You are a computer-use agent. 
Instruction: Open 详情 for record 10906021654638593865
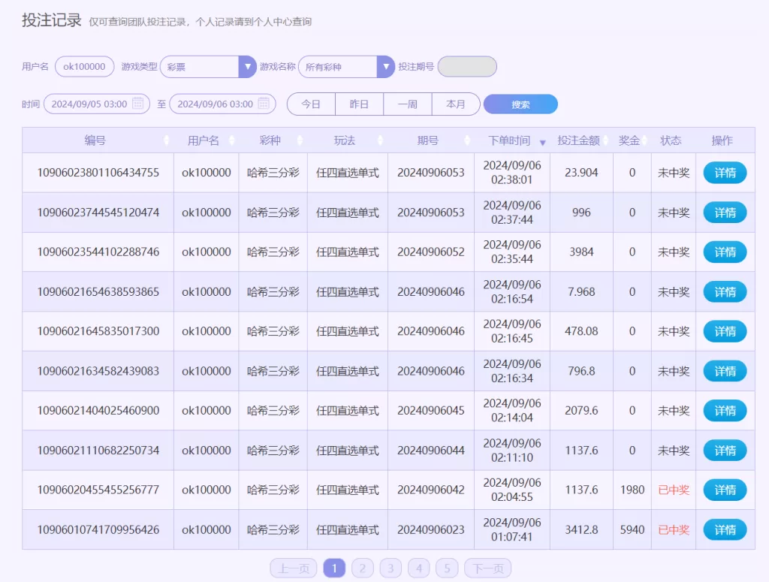[x=725, y=291]
